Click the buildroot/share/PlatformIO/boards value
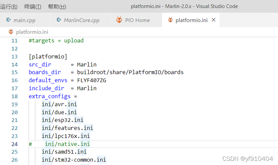This screenshot has width=278, height=165. (130, 72)
